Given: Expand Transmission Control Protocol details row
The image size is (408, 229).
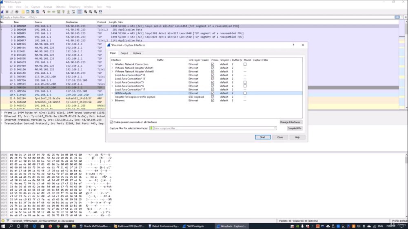Looking at the screenshot, I should point(2,123).
